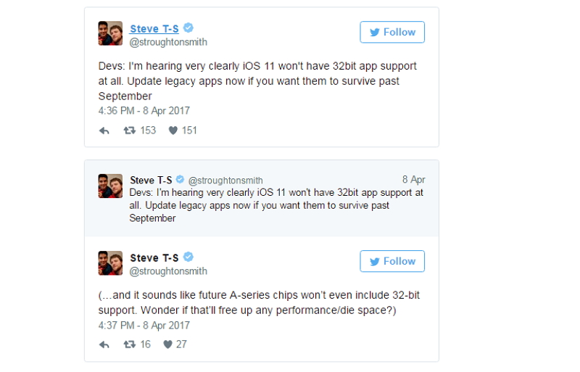The height and width of the screenshot is (372, 580).
Task: Click the Follow button on the first tweet
Action: click(x=392, y=32)
